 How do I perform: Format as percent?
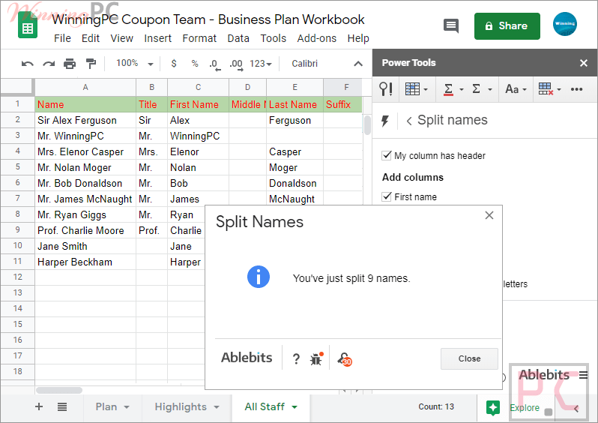(x=195, y=63)
